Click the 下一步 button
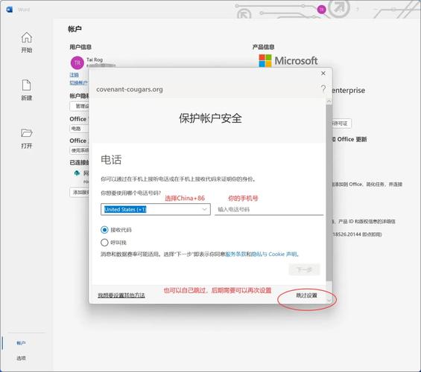421x372 pixels. point(304,269)
